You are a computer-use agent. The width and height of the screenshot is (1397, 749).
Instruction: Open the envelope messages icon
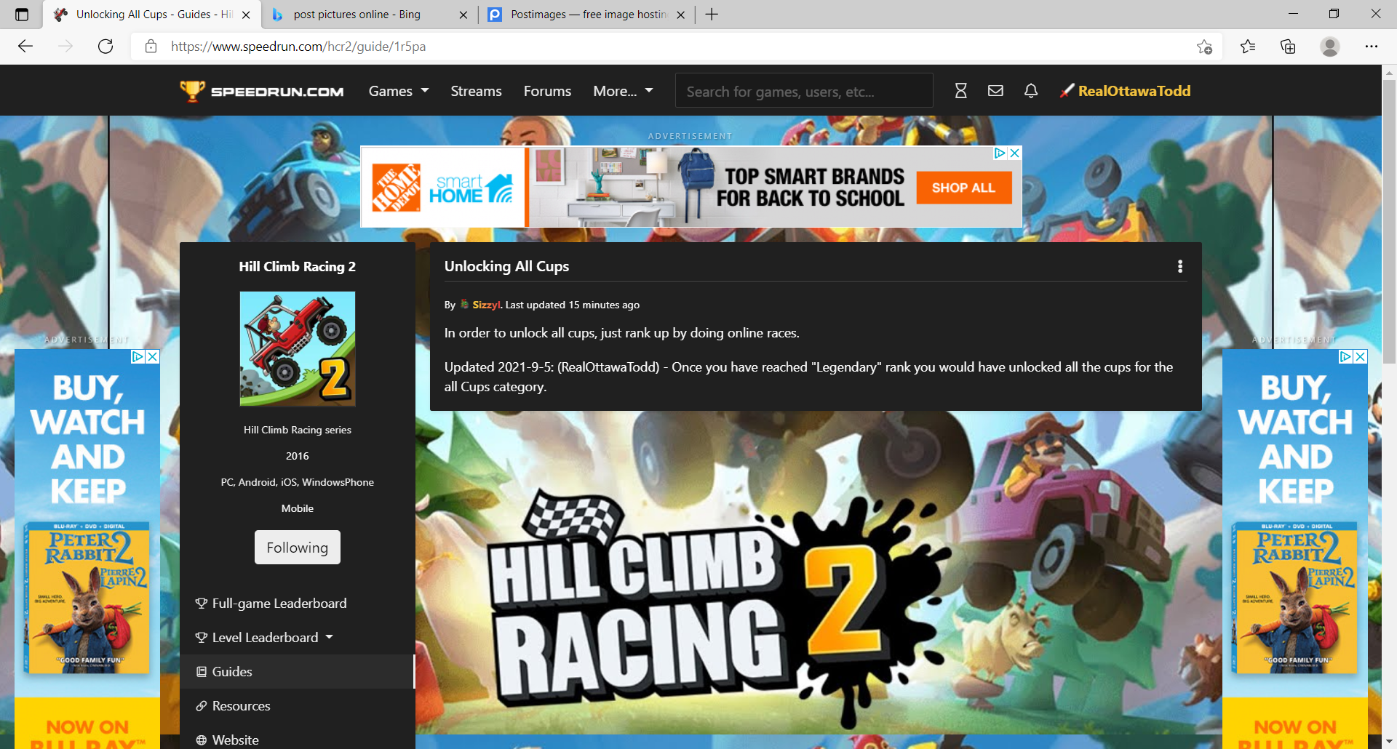pyautogui.click(x=995, y=91)
